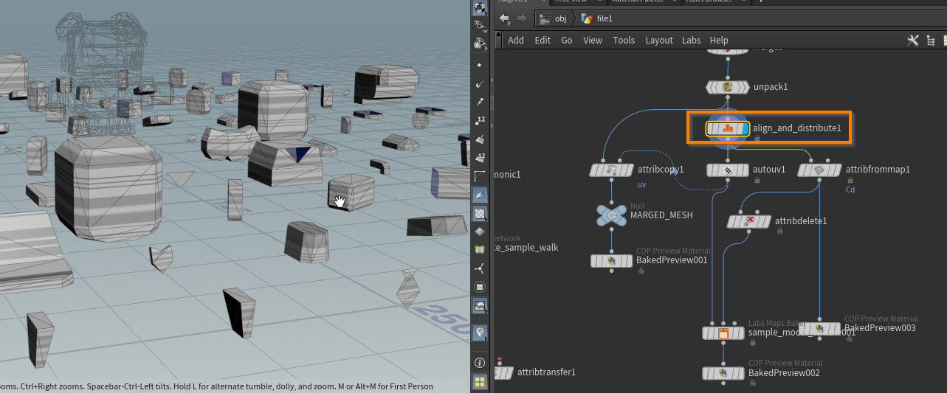This screenshot has height=393, width=947.
Task: Click the yellow four-pane layout icon
Action: coord(480,381)
